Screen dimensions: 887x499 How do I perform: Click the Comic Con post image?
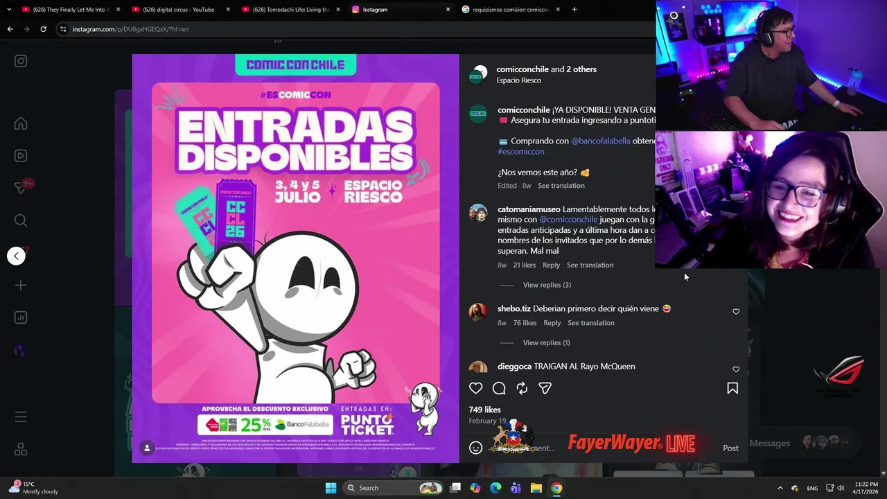tap(296, 258)
